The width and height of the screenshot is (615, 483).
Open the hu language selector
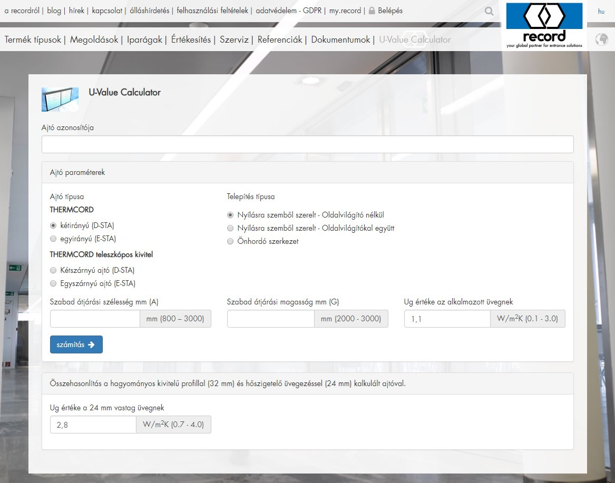click(x=601, y=11)
